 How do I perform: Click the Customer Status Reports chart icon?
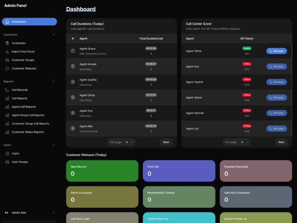pyautogui.click(x=7, y=132)
